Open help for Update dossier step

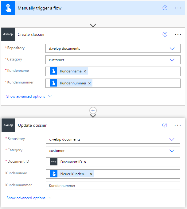pyautogui.click(x=165, y=125)
